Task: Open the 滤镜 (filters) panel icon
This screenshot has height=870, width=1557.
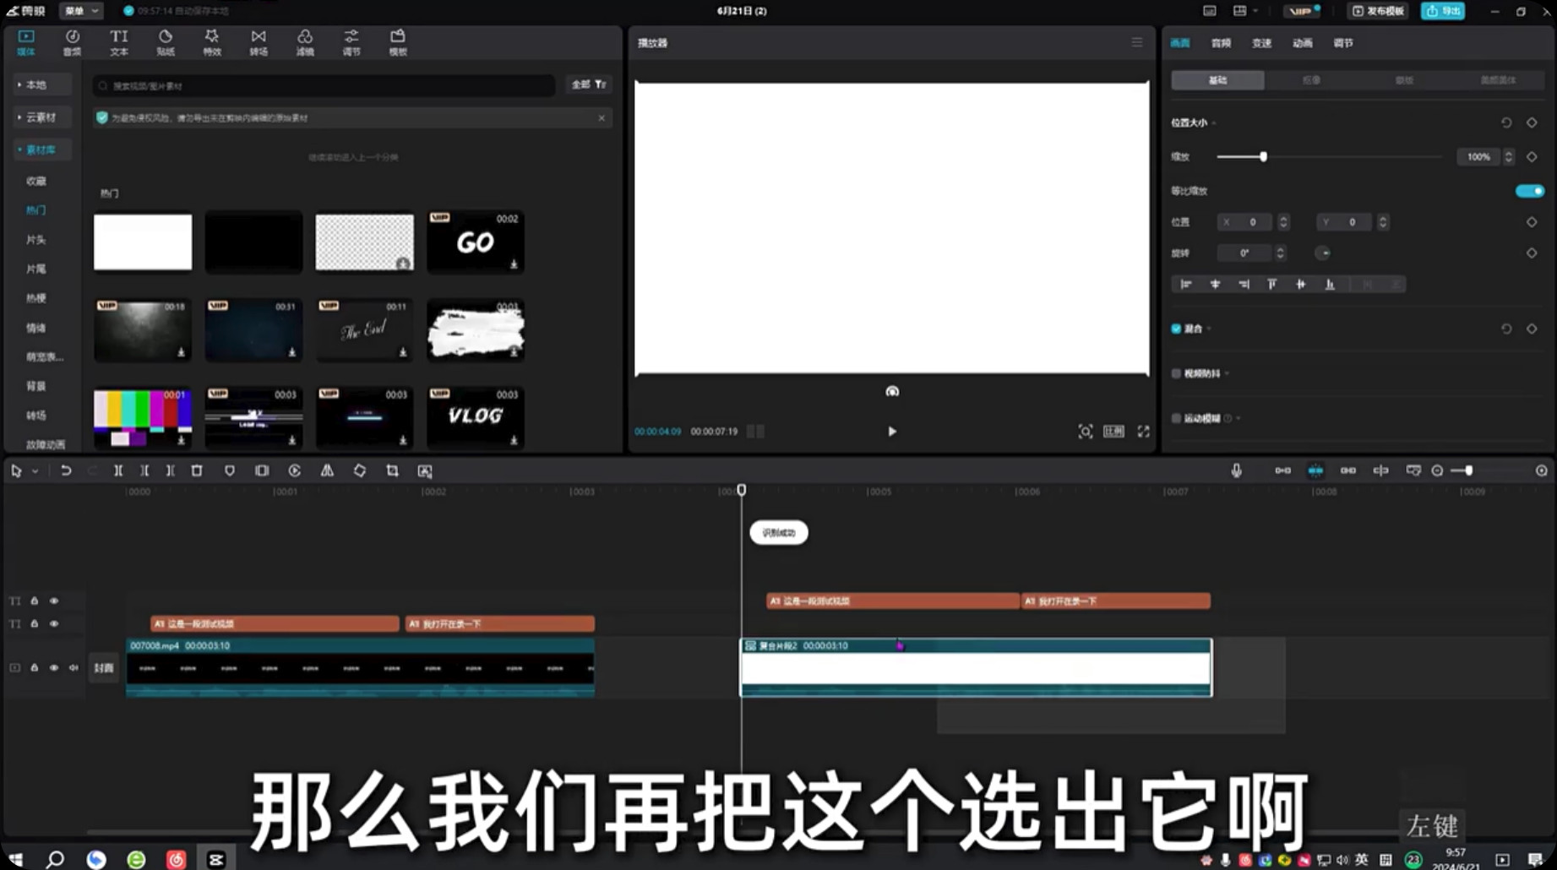Action: tap(305, 42)
